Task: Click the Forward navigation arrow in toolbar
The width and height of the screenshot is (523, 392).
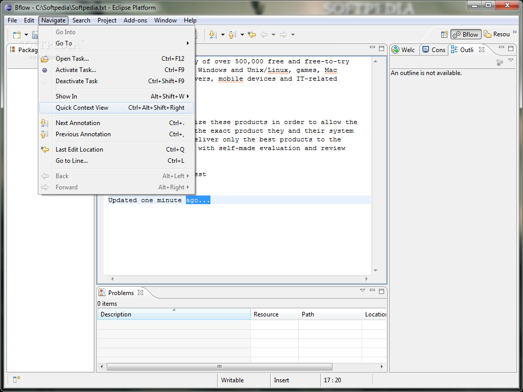Action: [283, 34]
